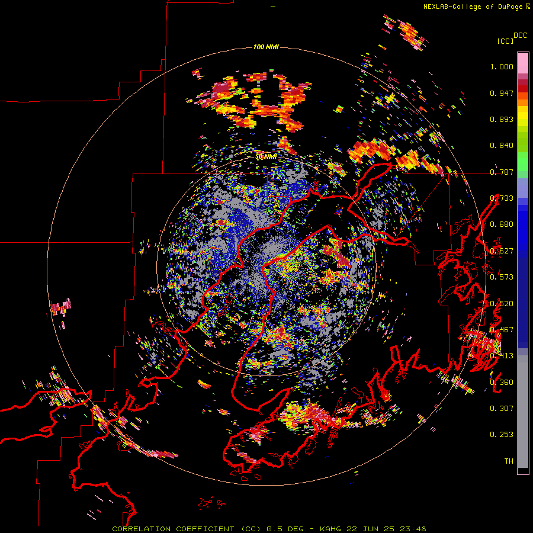Viewport: 533px width, 533px height.
Task: Click the TH label at the scale bottom
Action: 509,461
